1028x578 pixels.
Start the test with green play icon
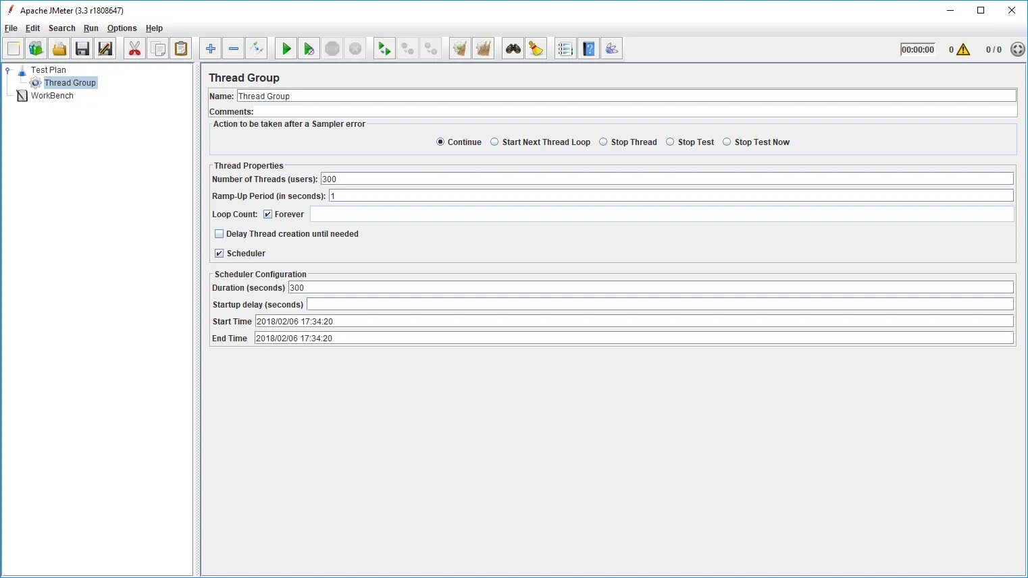click(x=286, y=49)
